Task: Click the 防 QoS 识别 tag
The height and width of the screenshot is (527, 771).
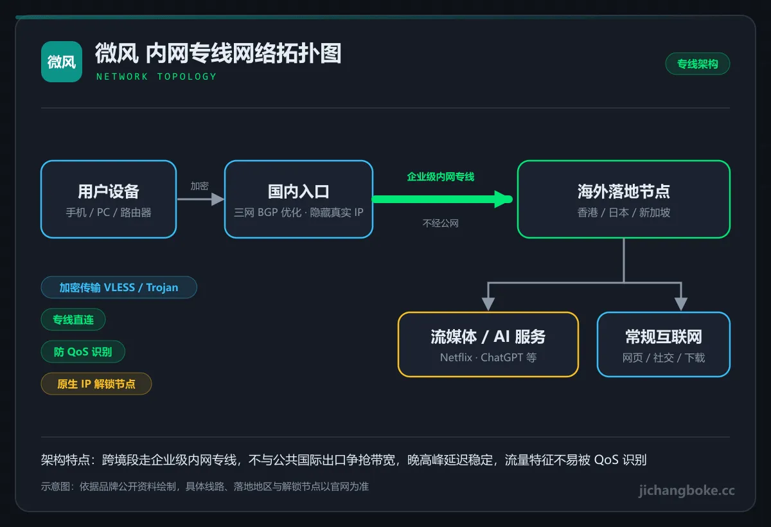Action: (x=83, y=352)
